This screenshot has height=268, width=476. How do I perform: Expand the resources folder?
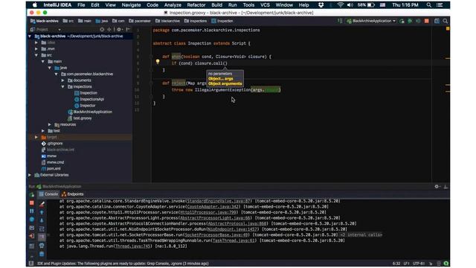pos(50,124)
